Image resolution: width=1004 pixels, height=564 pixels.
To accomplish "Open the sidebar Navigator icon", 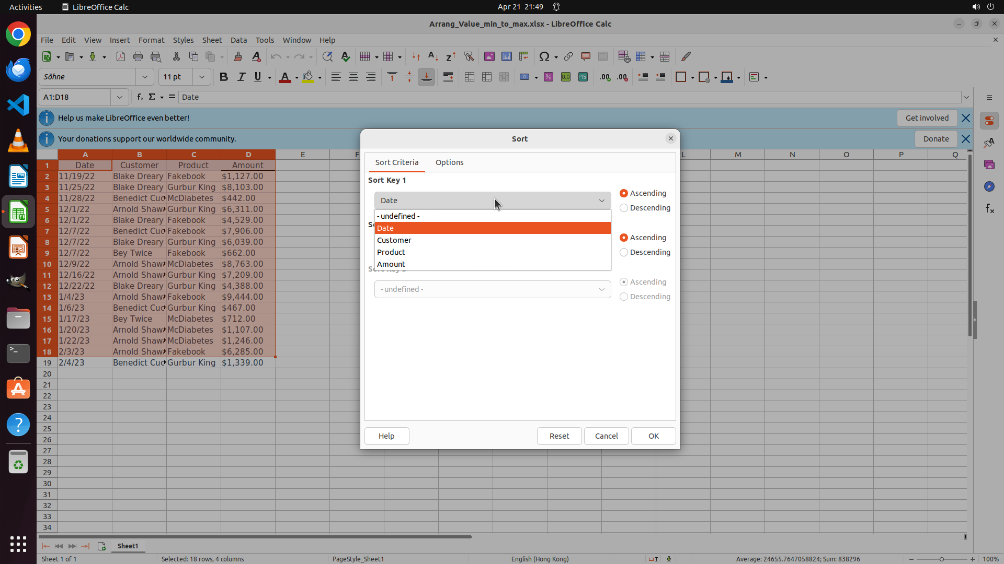I will (x=989, y=186).
